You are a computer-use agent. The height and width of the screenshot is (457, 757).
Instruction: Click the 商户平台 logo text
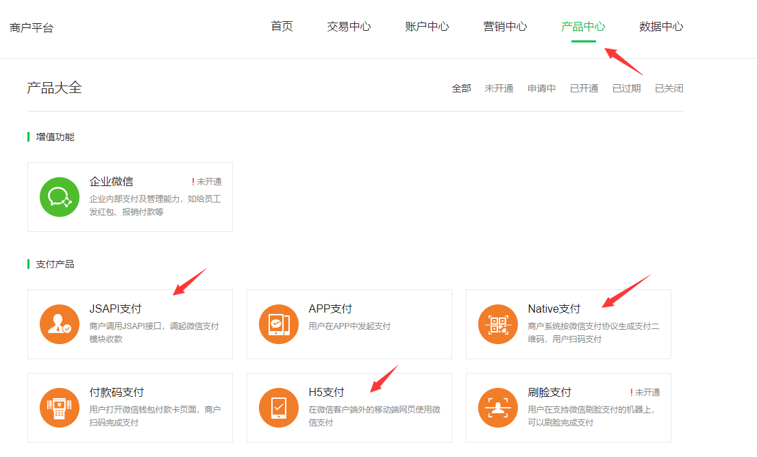(32, 28)
